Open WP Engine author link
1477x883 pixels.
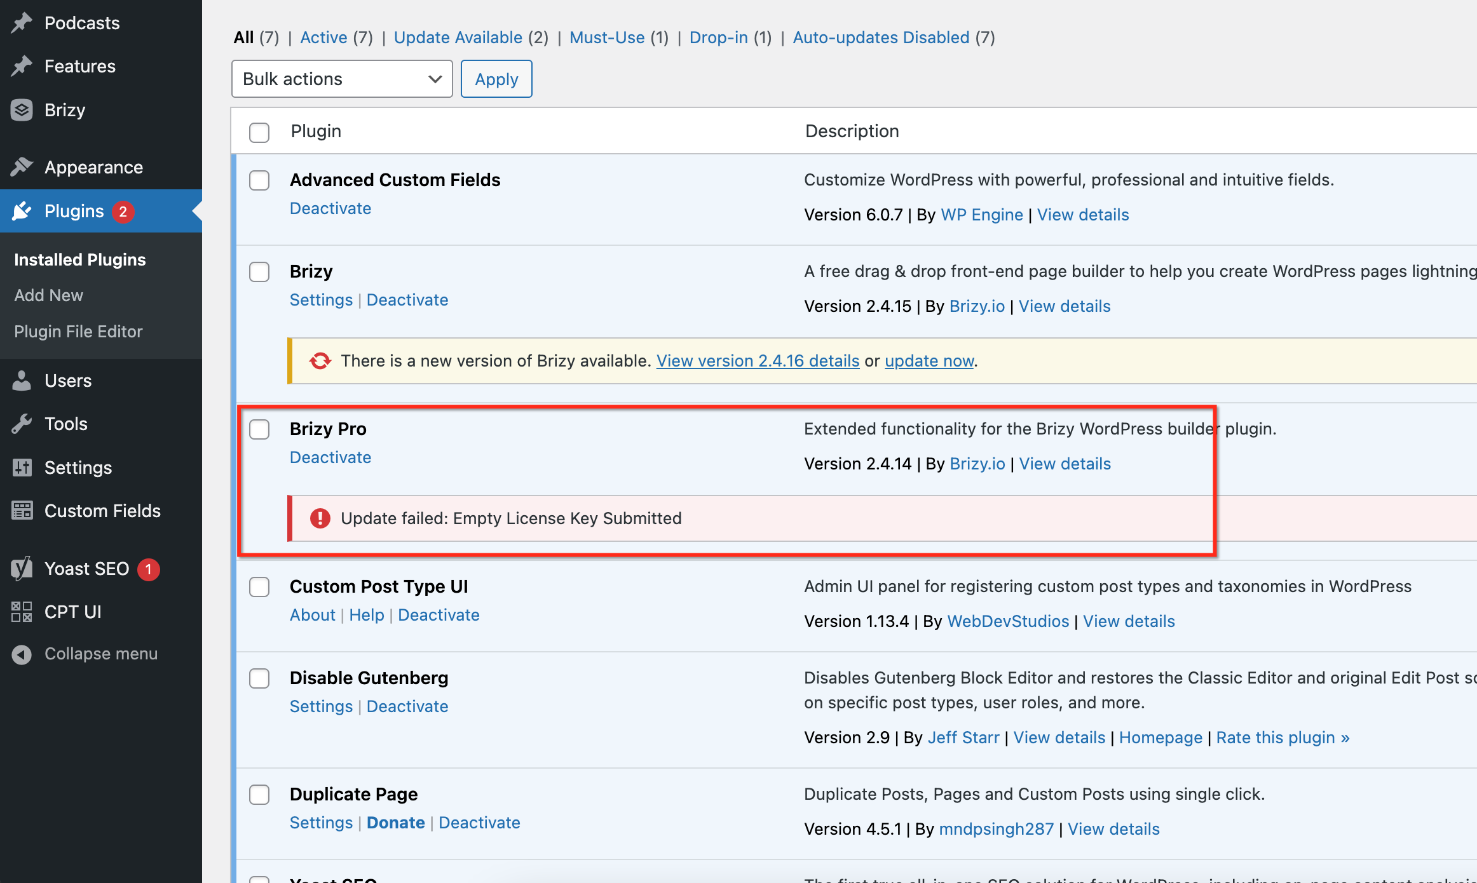[982, 215]
